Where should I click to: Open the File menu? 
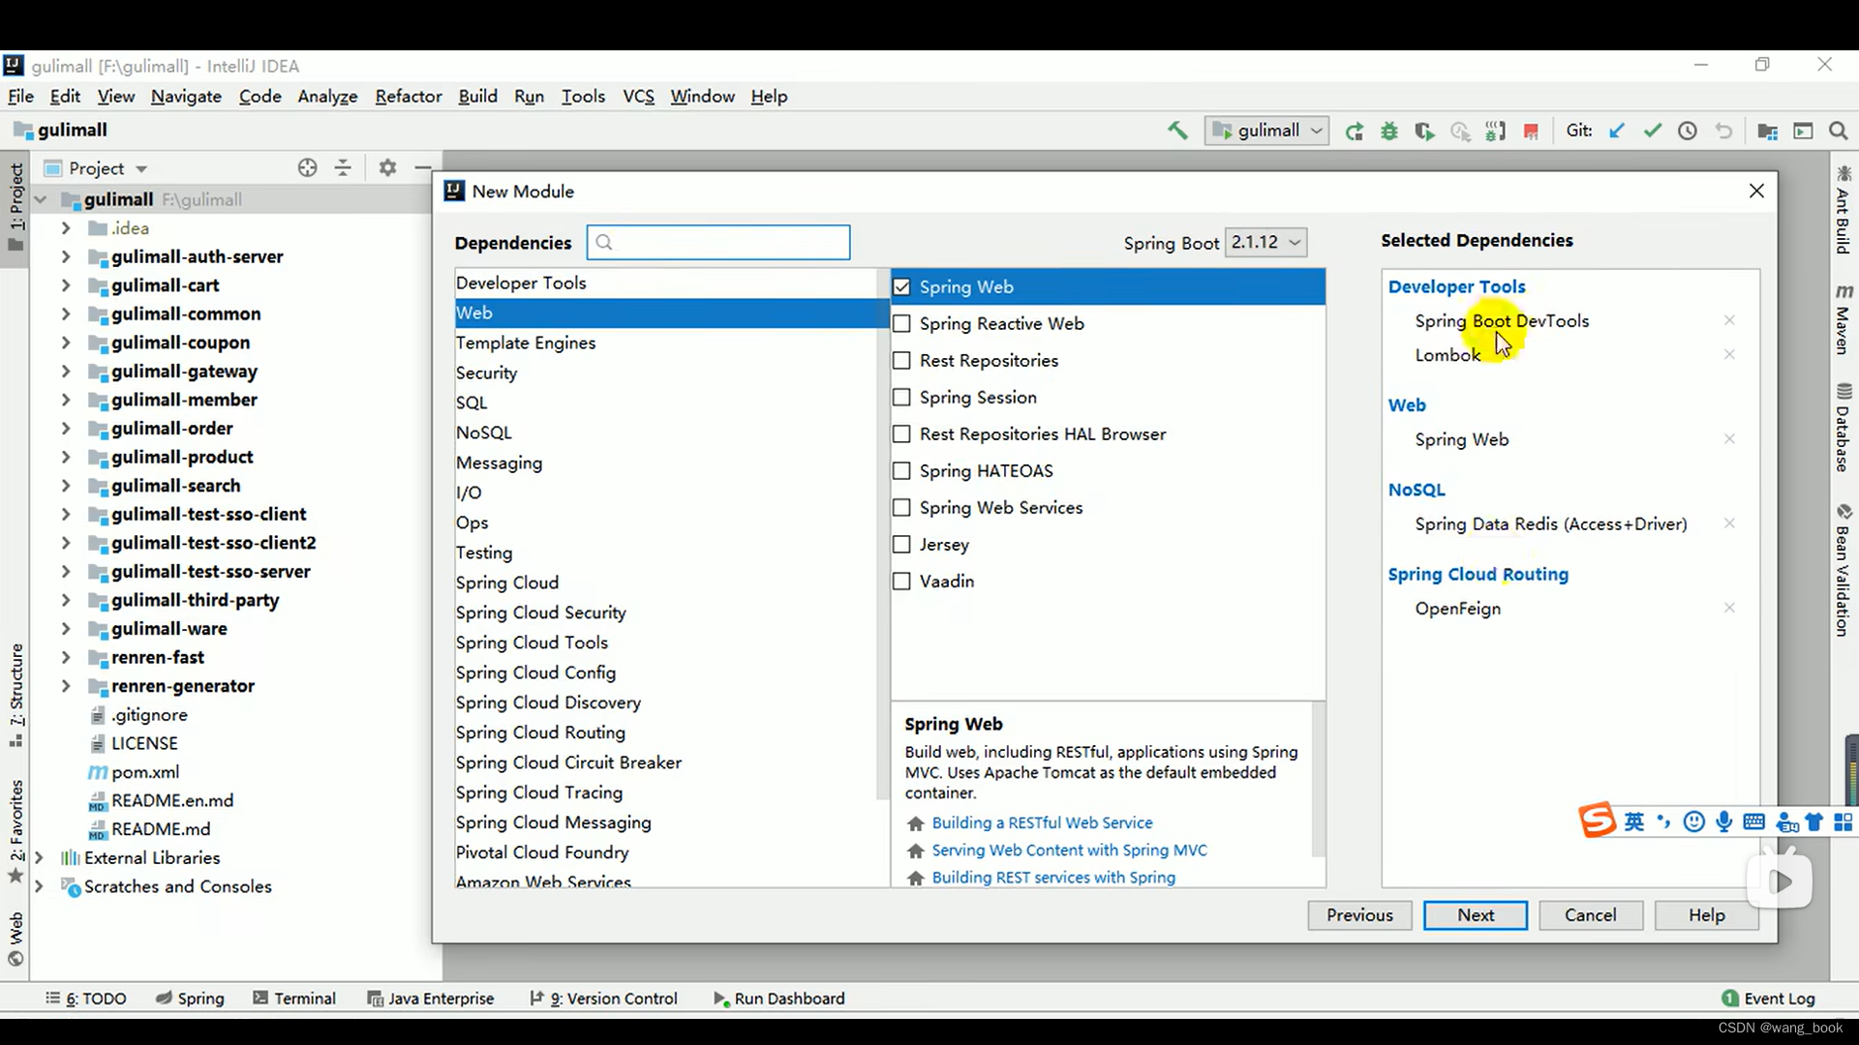click(x=20, y=96)
